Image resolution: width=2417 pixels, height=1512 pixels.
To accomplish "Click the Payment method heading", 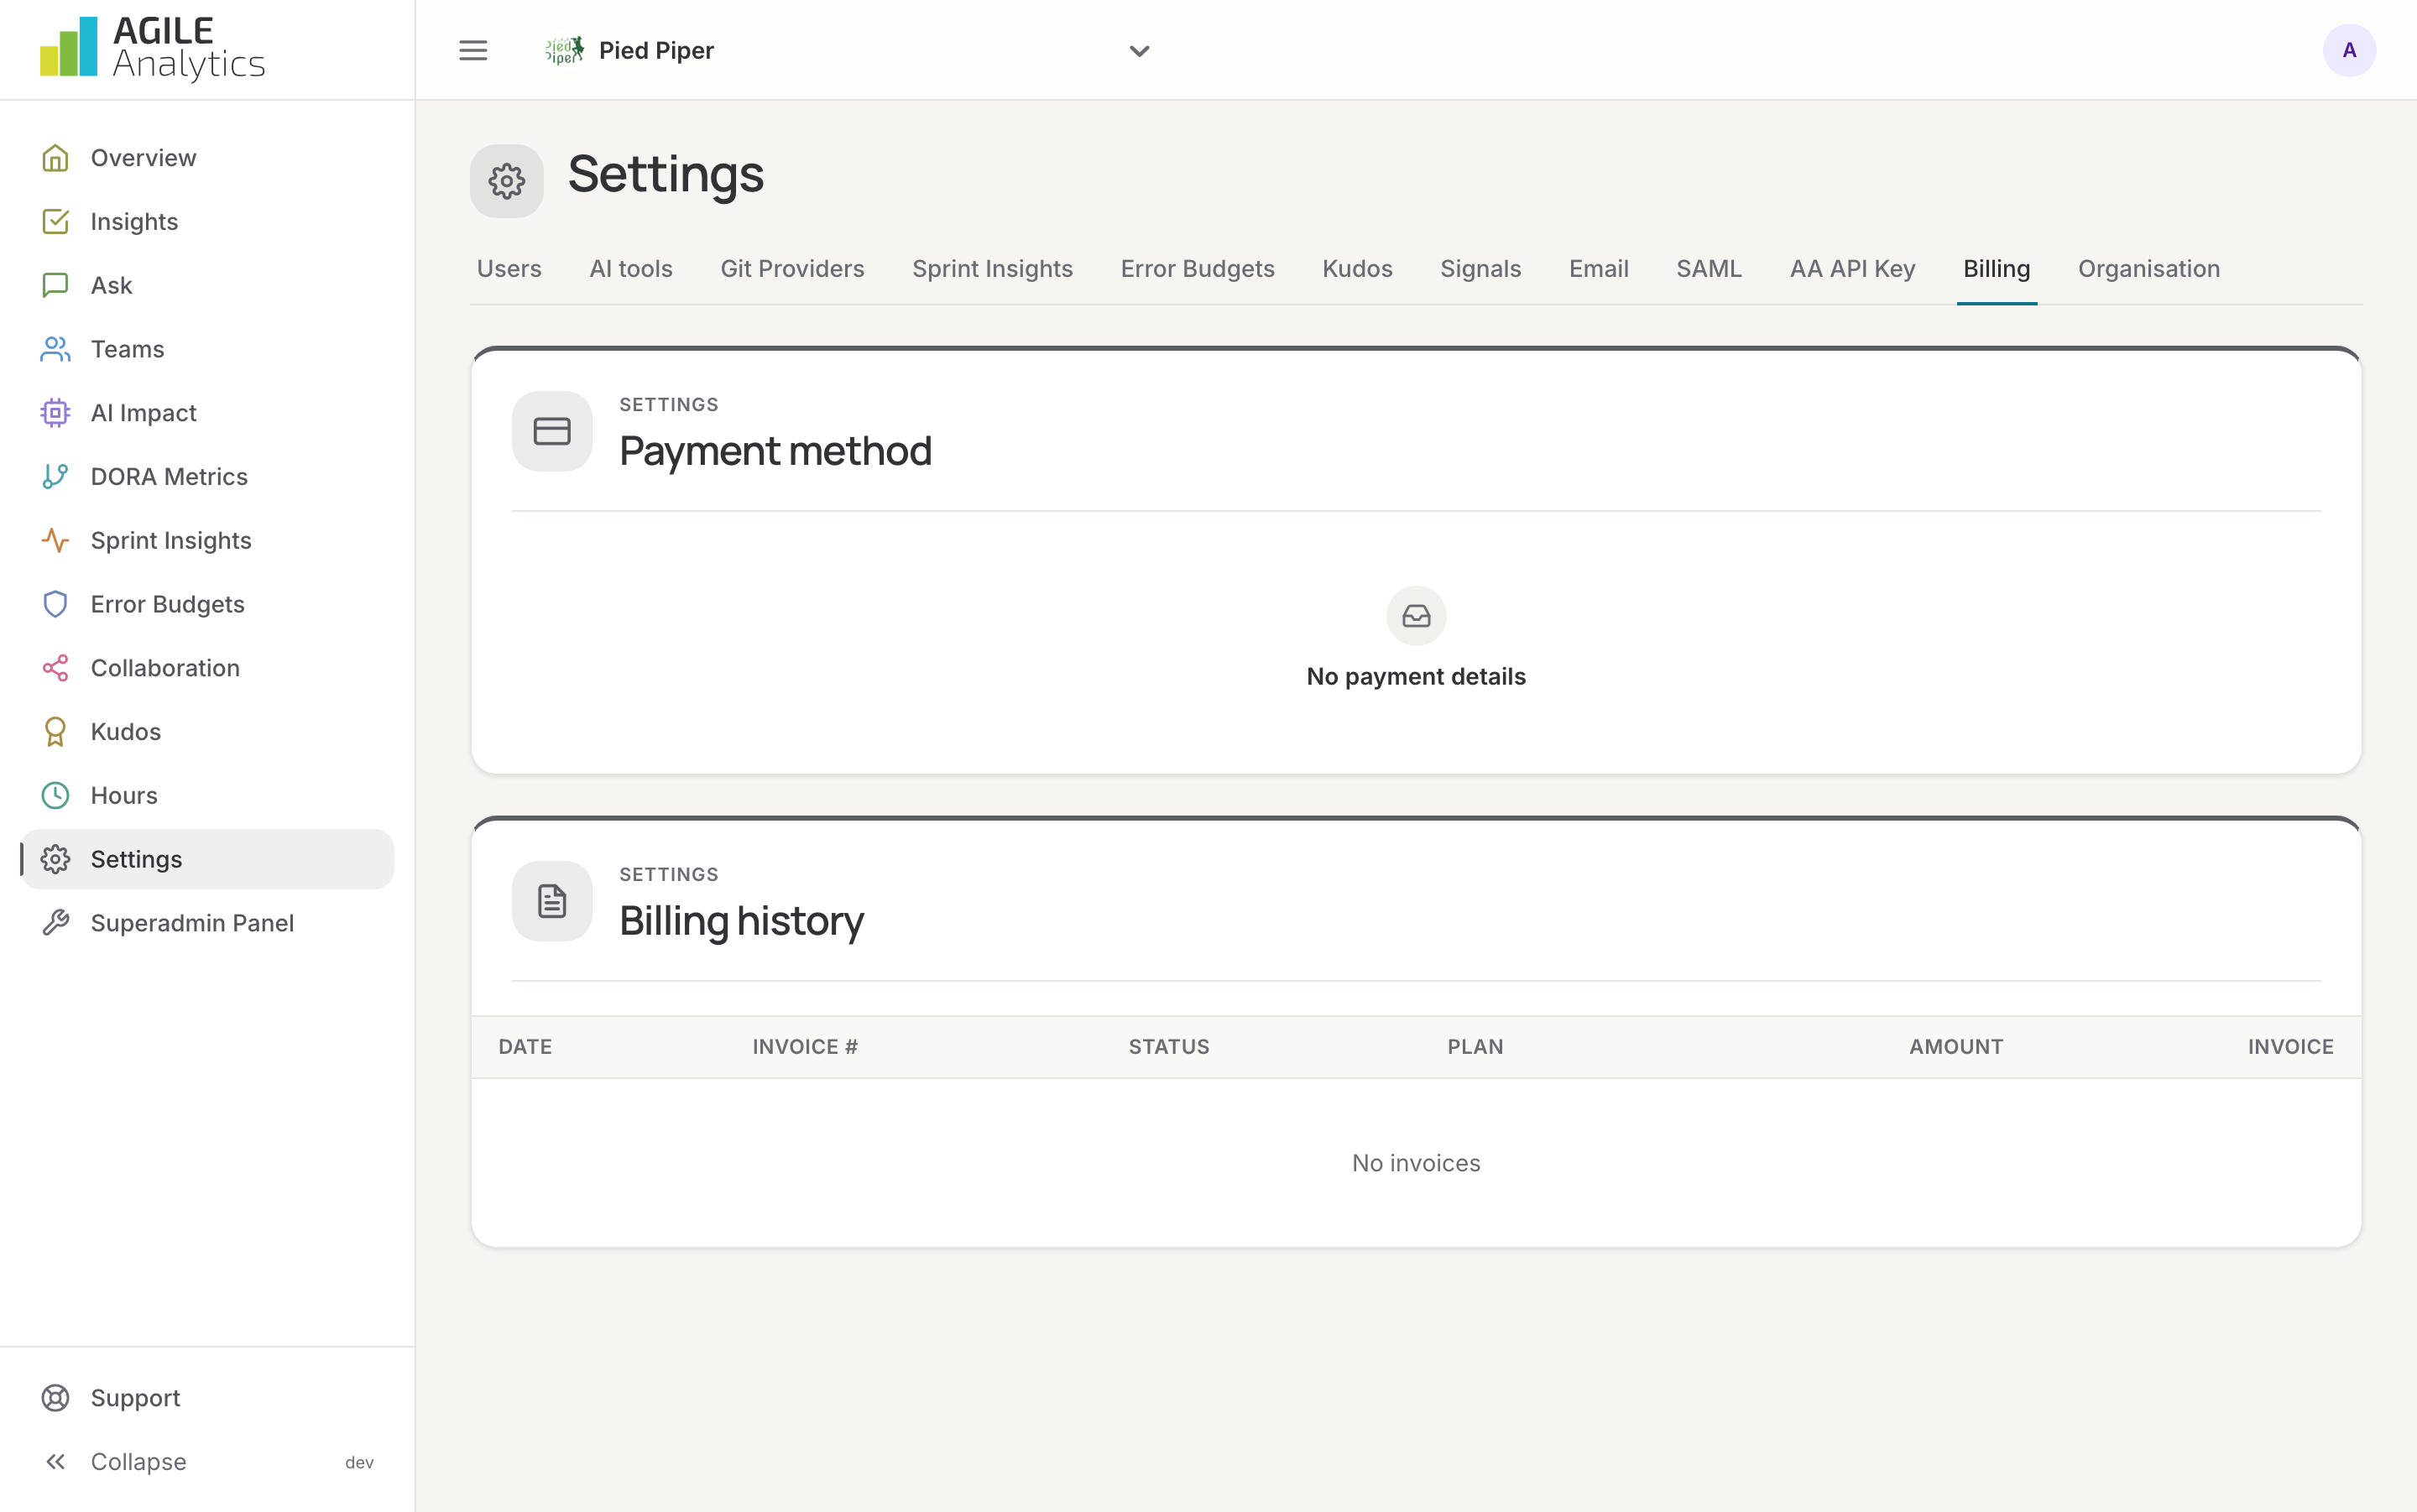I will (775, 451).
